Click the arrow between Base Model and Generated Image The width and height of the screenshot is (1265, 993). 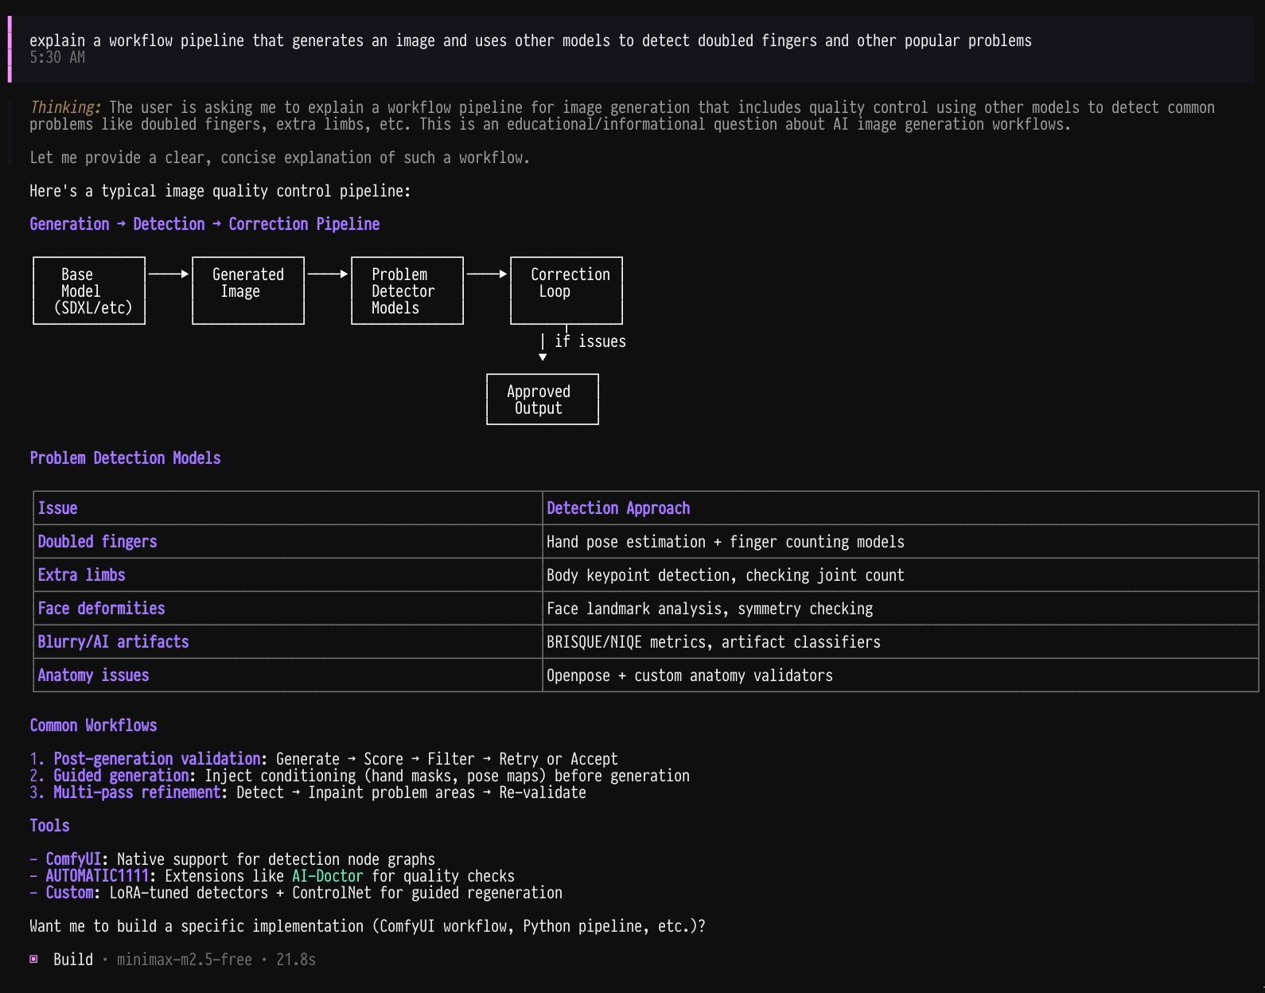pyautogui.click(x=169, y=274)
